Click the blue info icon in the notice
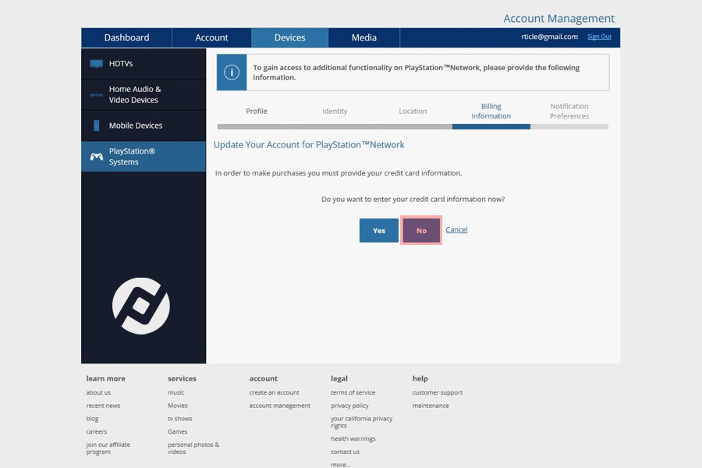 (x=232, y=72)
